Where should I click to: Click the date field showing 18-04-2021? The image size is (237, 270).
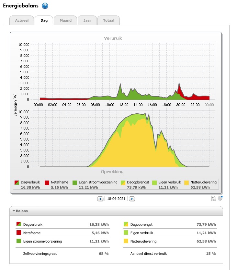[x=116, y=199]
